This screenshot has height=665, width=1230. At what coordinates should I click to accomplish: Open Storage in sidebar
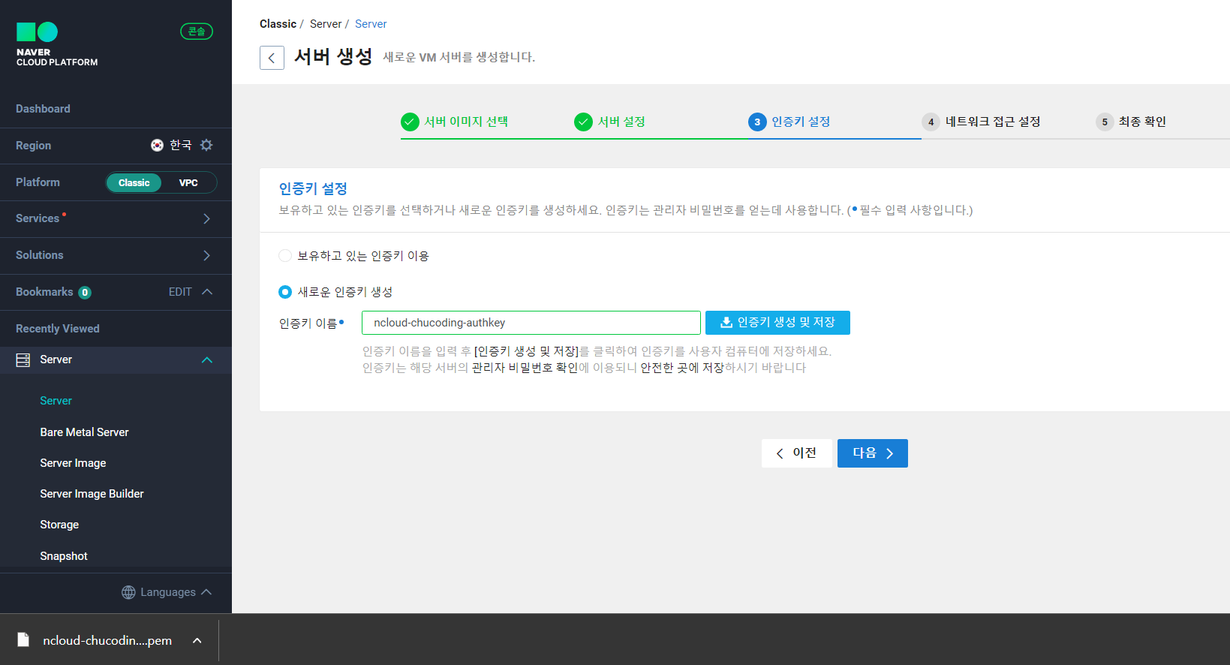pyautogui.click(x=59, y=525)
